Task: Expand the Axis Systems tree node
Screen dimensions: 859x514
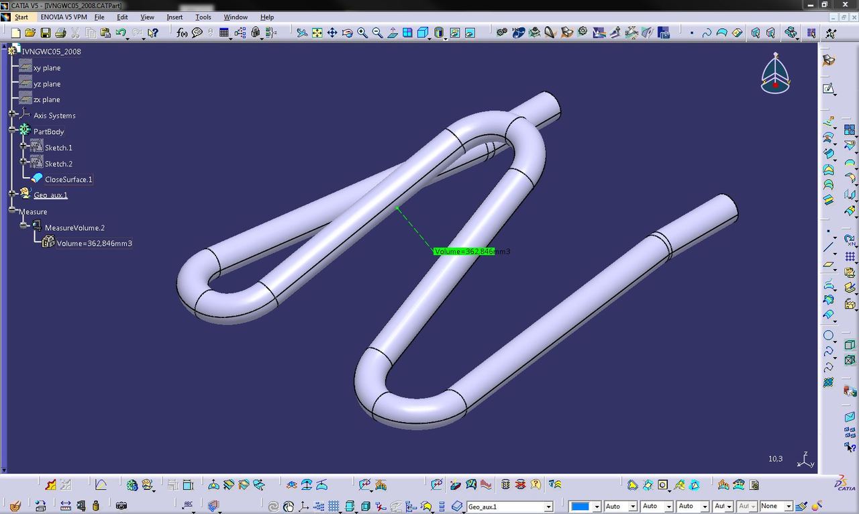Action: [12, 115]
